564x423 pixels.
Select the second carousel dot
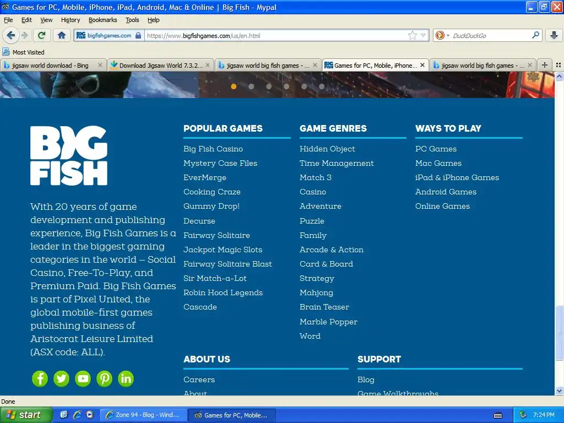coord(251,86)
